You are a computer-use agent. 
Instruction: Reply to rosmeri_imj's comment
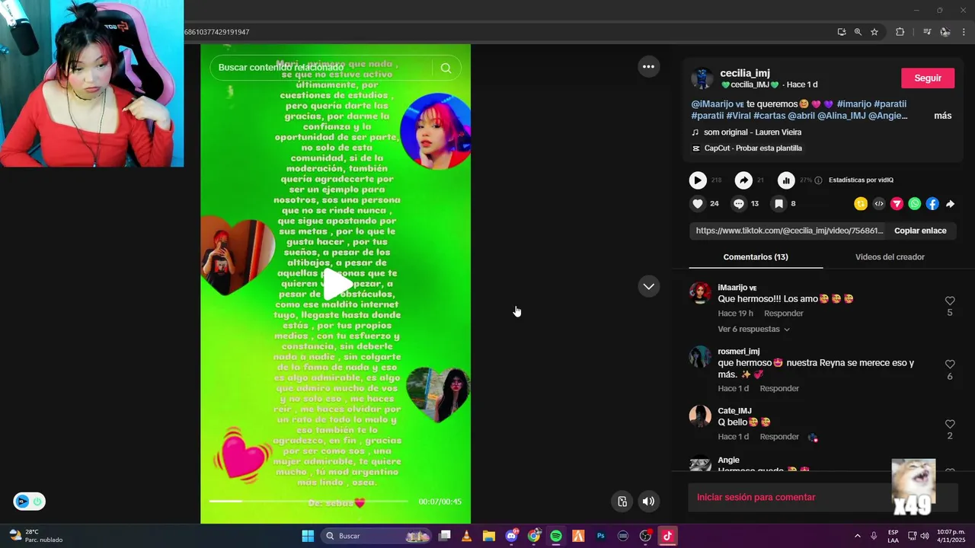(779, 389)
